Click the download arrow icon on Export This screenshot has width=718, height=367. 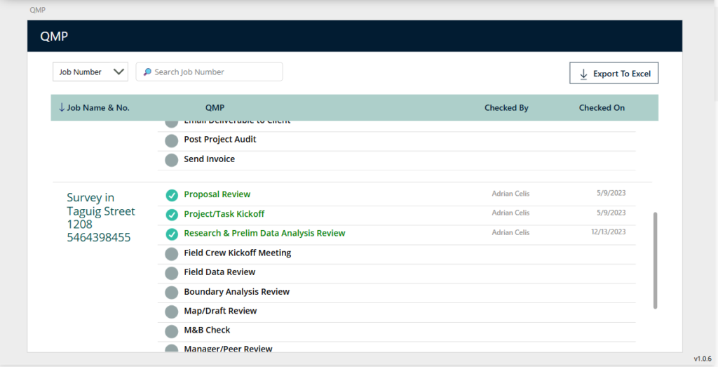[x=583, y=74]
